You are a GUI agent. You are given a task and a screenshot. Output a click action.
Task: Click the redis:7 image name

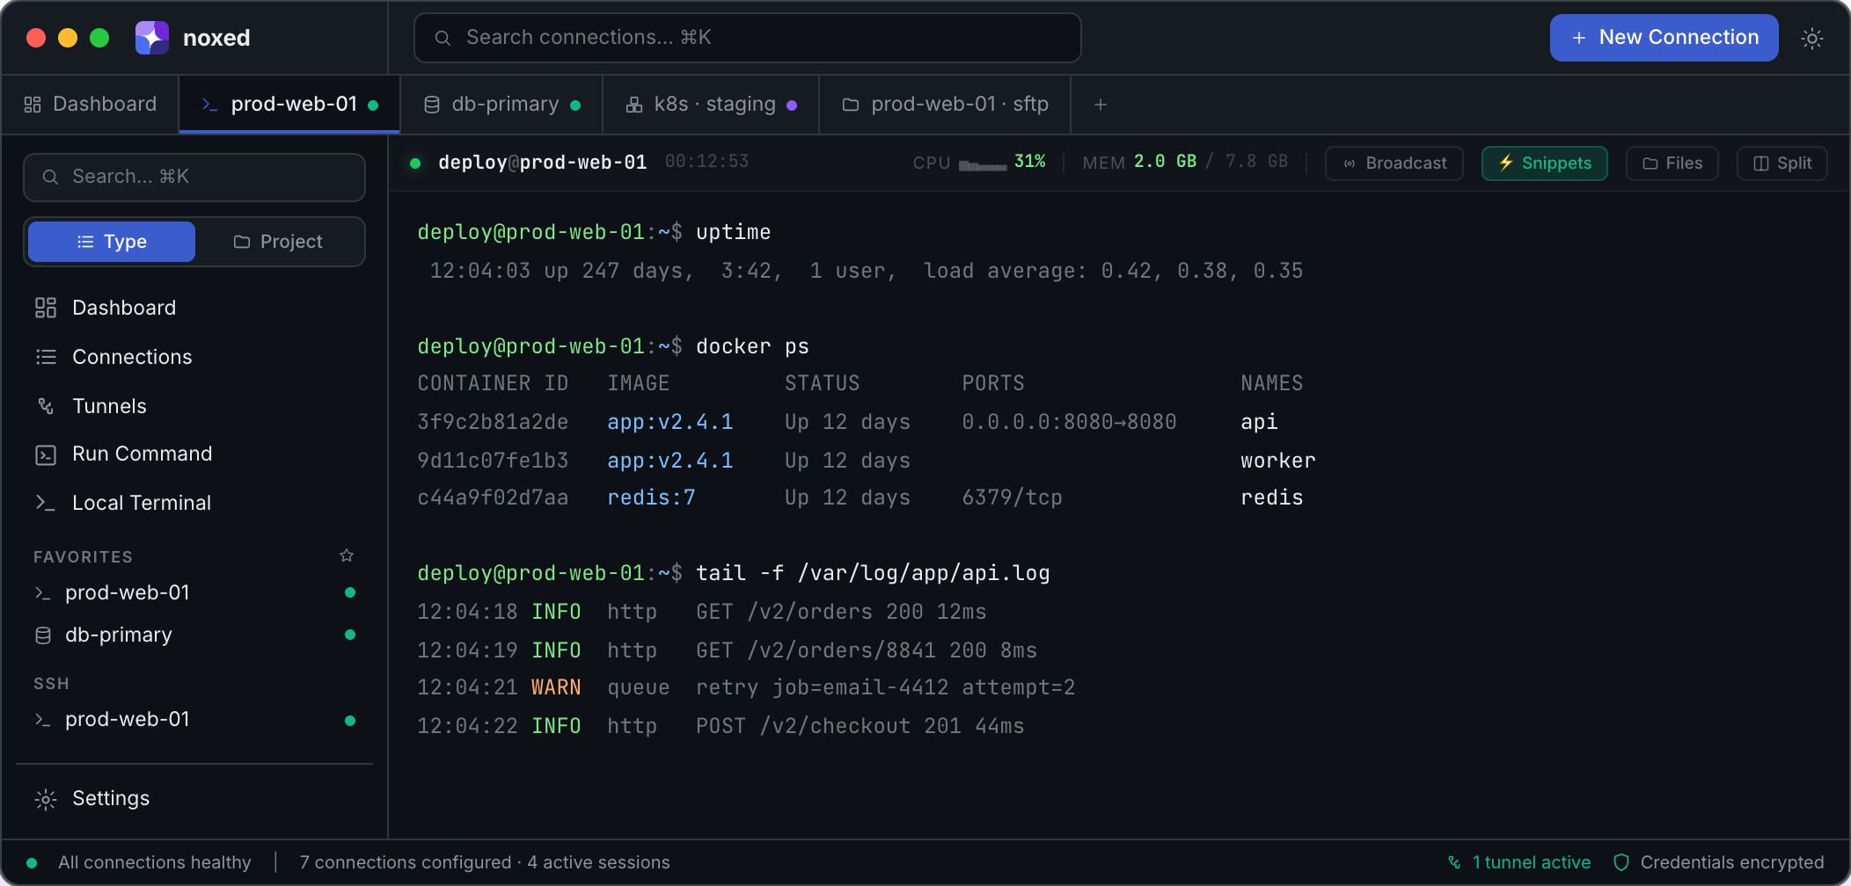click(x=651, y=497)
